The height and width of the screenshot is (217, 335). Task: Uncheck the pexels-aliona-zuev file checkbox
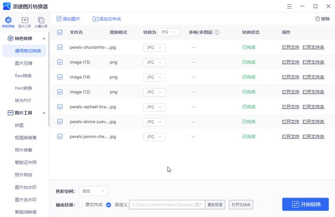pos(60,122)
